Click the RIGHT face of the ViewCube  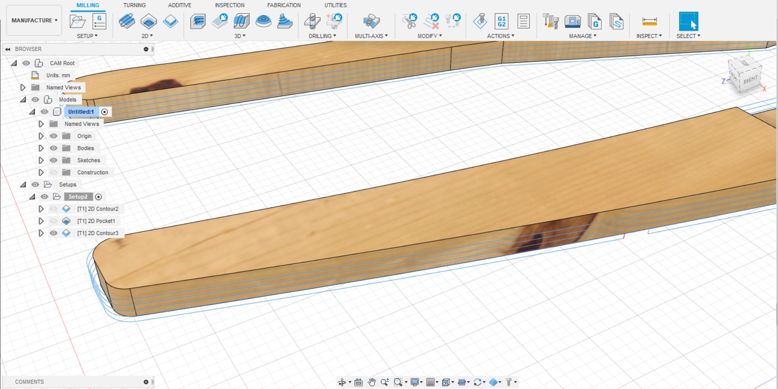(750, 80)
